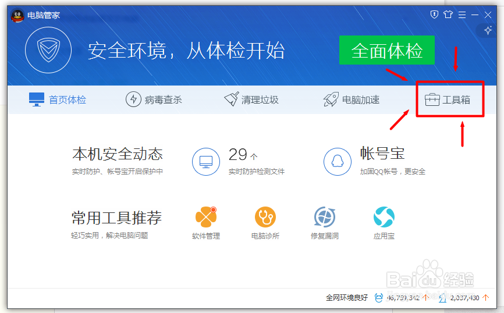The height and width of the screenshot is (313, 504).
Task: Close the 电脑管家 window
Action: click(488, 15)
